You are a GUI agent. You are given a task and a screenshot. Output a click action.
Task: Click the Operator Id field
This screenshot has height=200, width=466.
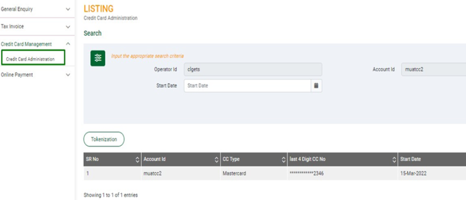point(253,69)
